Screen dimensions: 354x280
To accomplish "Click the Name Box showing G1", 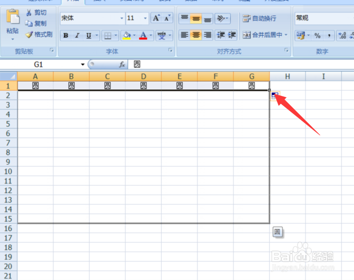I will [x=38, y=65].
